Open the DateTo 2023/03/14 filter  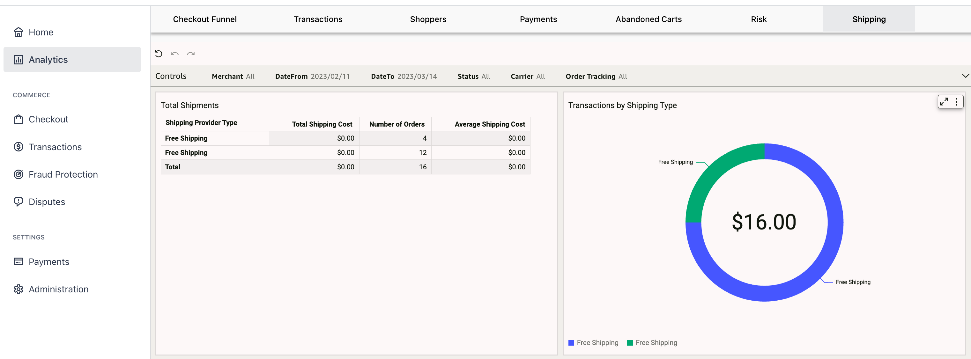point(404,77)
